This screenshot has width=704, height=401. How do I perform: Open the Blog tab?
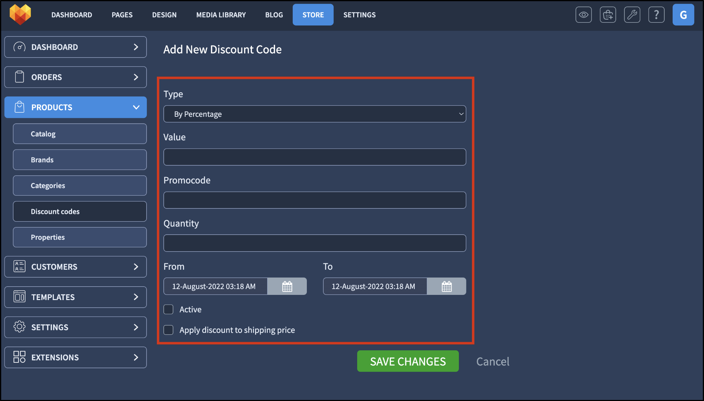pyautogui.click(x=274, y=15)
